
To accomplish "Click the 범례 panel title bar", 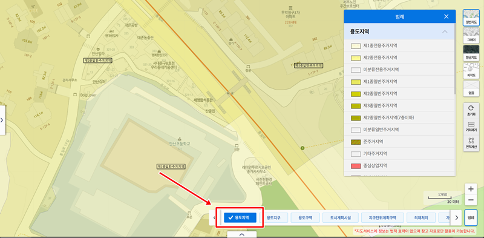I will 400,17.
